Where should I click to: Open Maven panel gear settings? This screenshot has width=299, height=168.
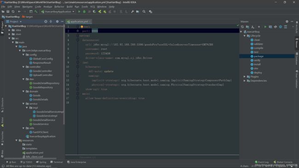tap(287, 22)
